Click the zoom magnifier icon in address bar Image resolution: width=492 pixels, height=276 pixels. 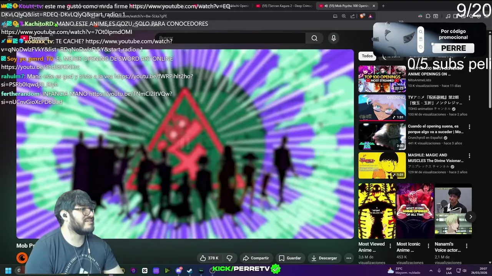click(x=344, y=16)
